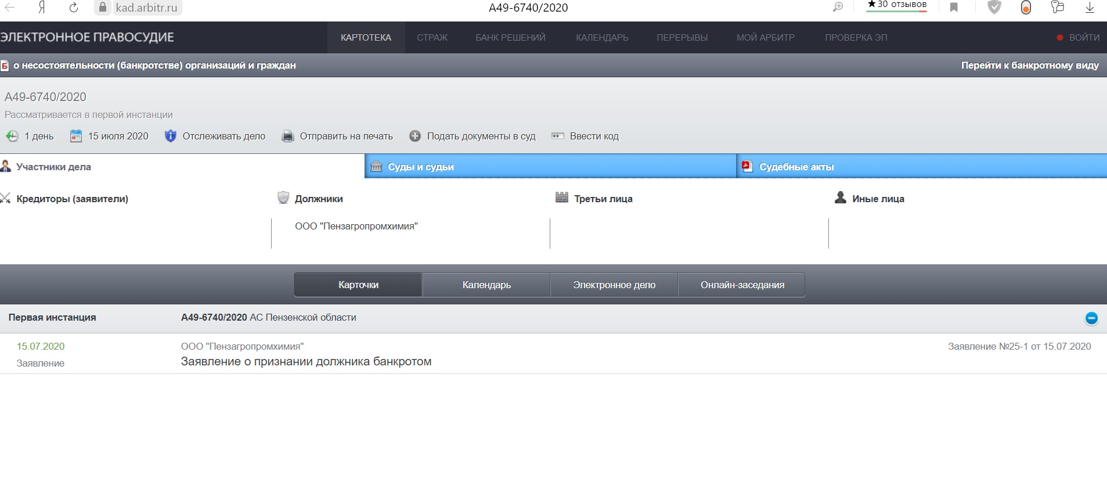Click the plus icon for Подать документы в суд
Viewport: 1107px width, 492px height.
tap(414, 137)
